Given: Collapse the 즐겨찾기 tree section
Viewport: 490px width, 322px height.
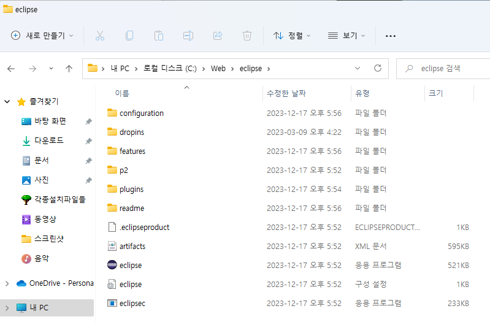Looking at the screenshot, I should pos(7,102).
